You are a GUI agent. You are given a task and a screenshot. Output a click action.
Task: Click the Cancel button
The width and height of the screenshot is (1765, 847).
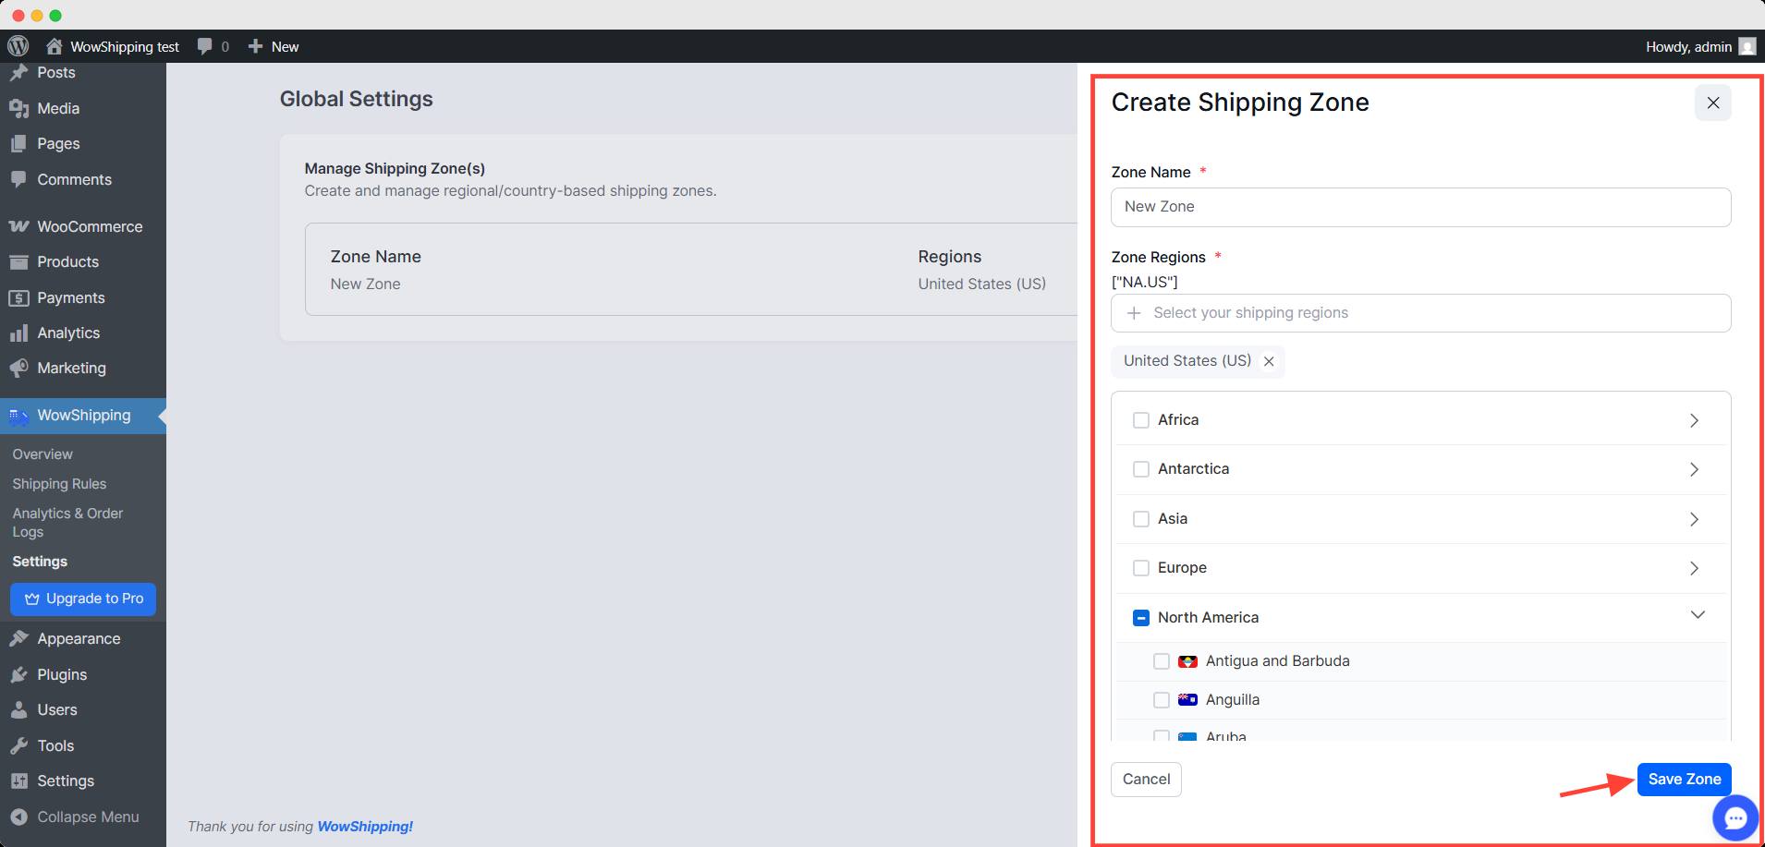point(1146,780)
